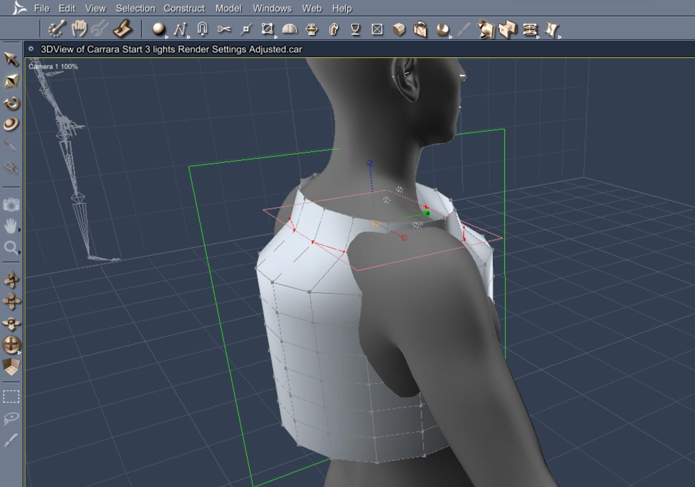Viewport: 695px width, 487px height.
Task: Select the arrow selection tool
Action: (11, 59)
